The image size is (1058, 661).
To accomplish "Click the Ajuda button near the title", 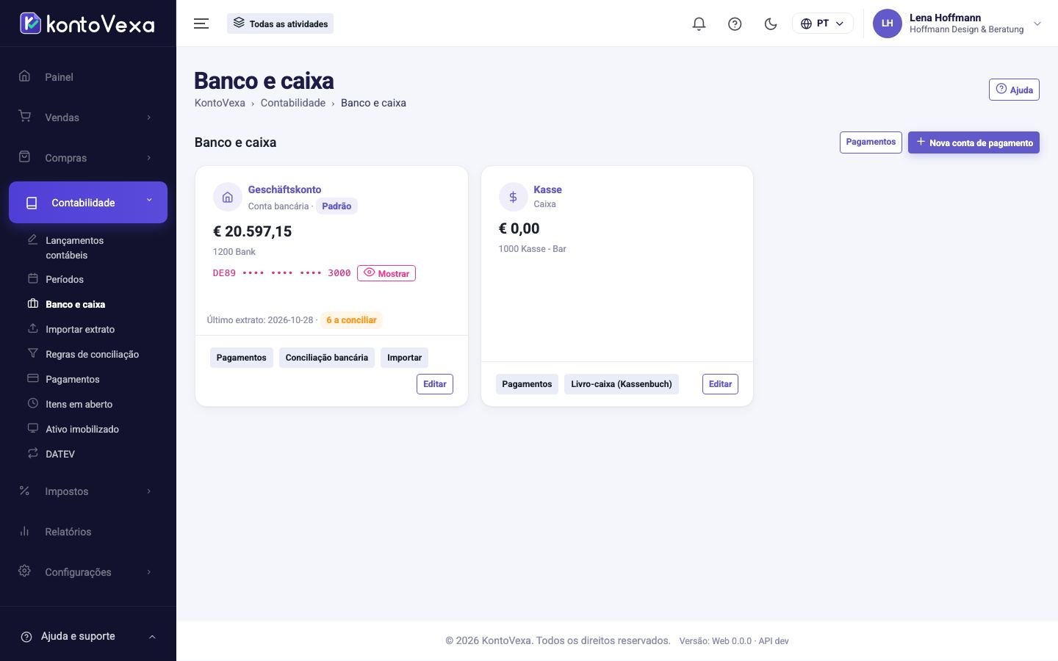I will tap(1014, 90).
